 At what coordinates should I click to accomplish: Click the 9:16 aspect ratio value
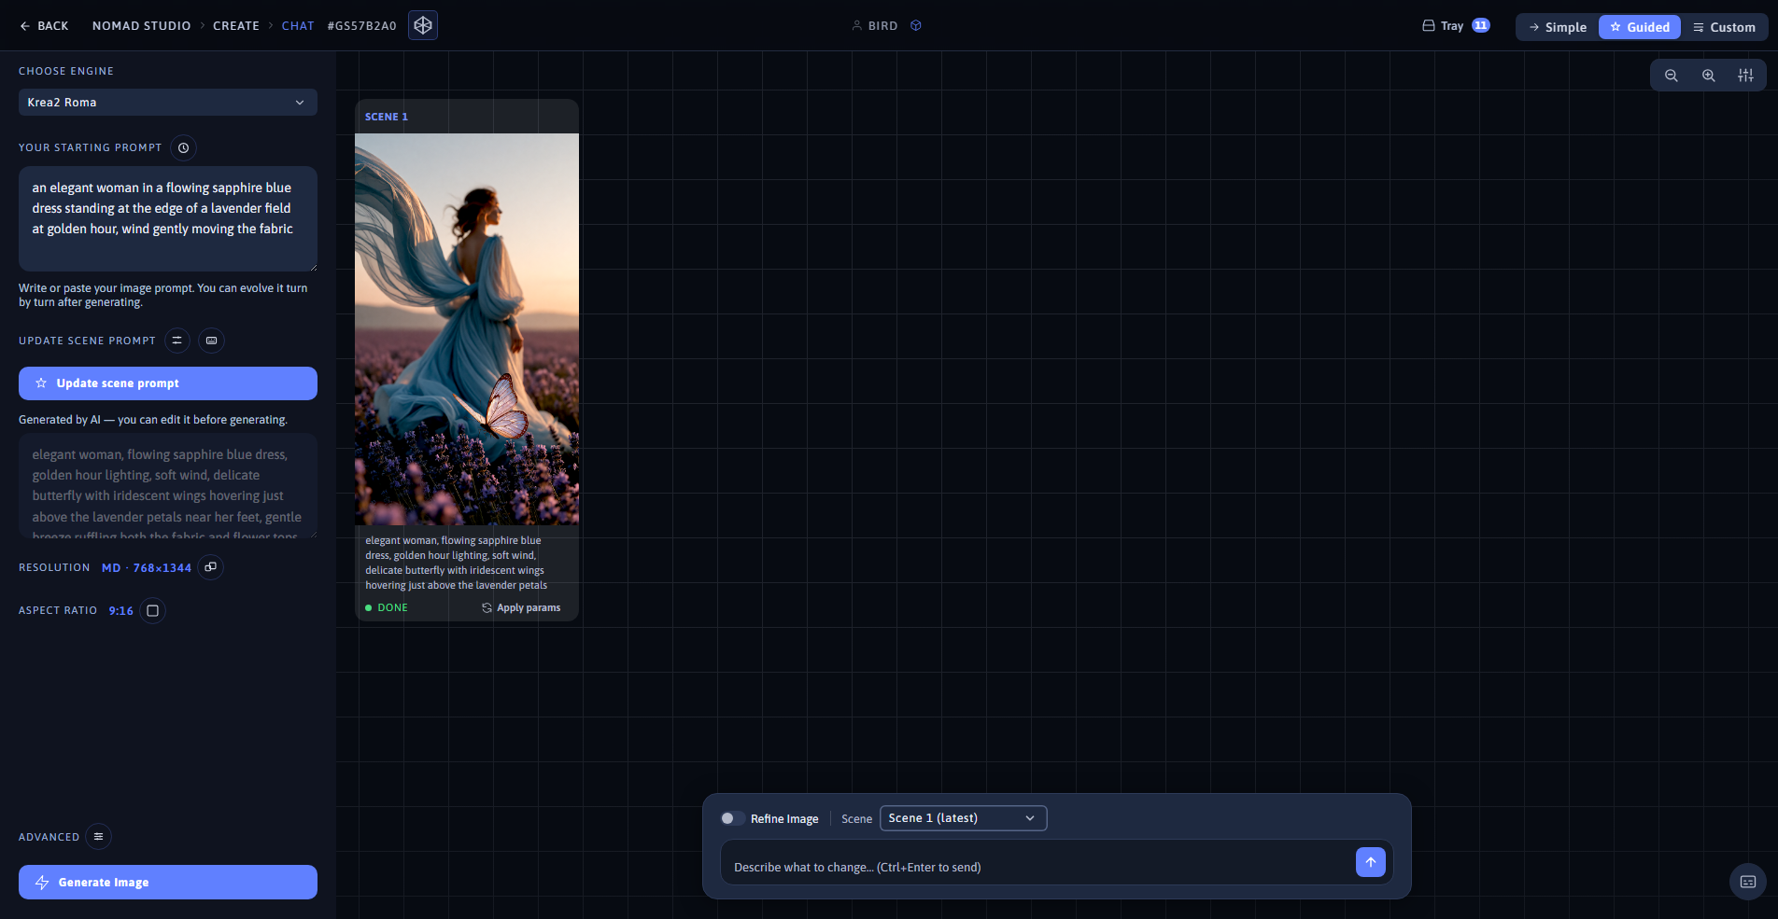click(x=121, y=611)
